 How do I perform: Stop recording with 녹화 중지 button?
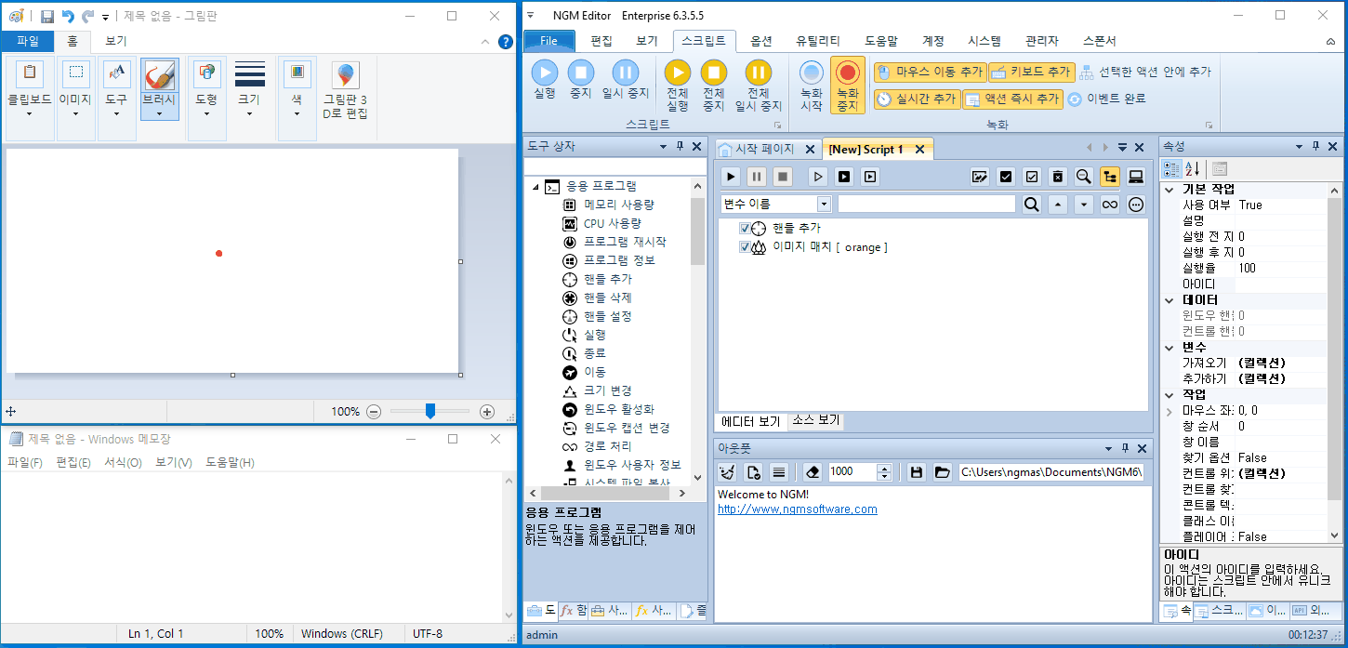point(847,86)
